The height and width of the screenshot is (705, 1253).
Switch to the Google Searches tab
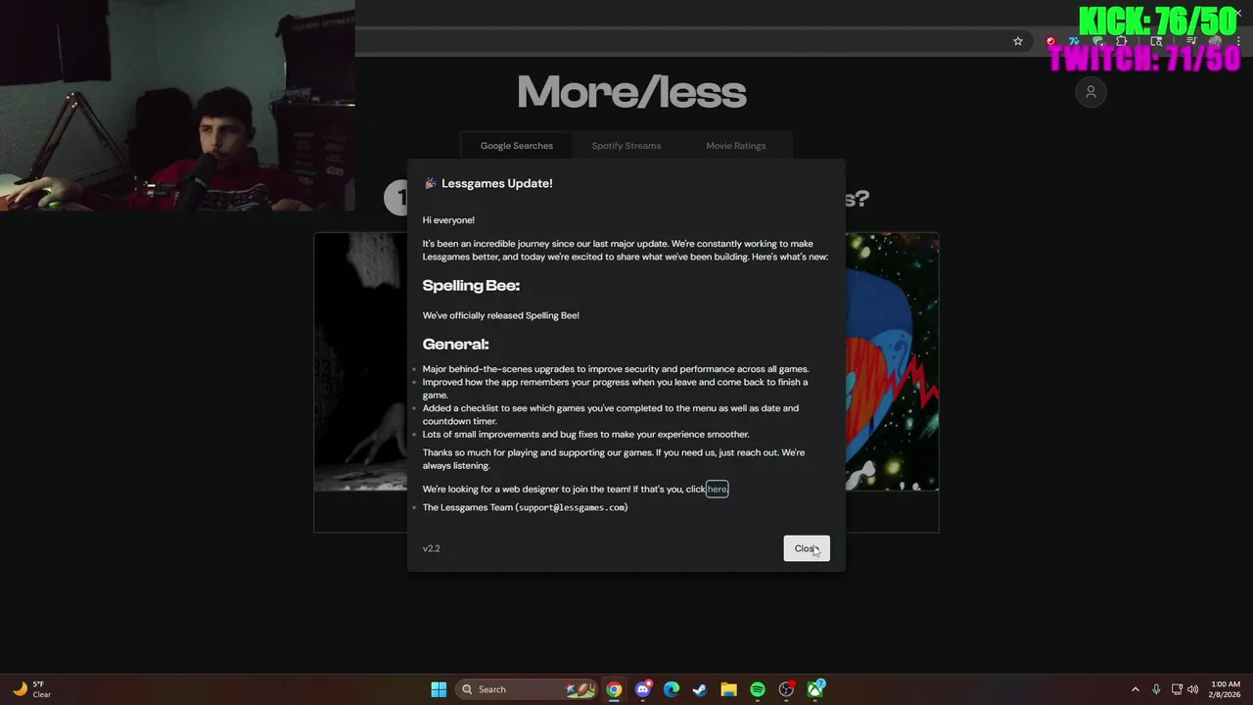(x=517, y=146)
